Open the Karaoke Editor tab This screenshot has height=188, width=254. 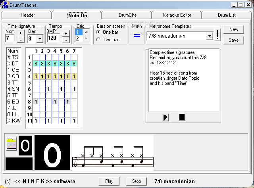[177, 15]
